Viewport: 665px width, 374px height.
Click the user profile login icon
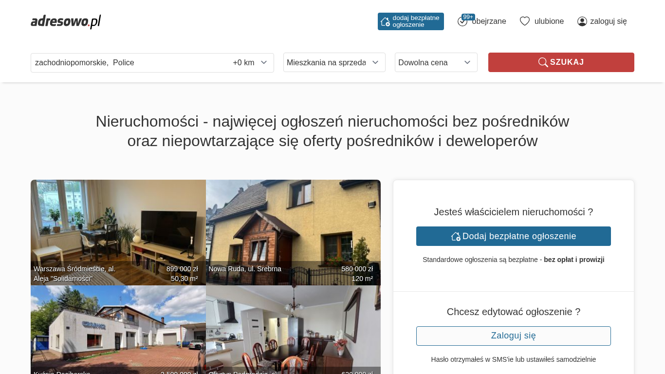582,21
